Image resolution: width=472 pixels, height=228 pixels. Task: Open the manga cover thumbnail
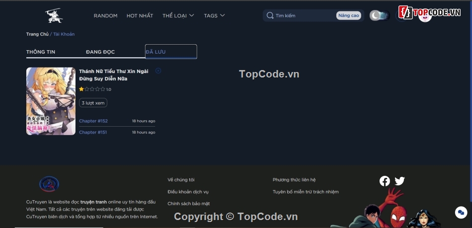tap(51, 101)
